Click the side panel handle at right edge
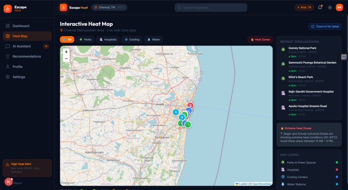The width and height of the screenshot is (348, 190). coord(344,57)
